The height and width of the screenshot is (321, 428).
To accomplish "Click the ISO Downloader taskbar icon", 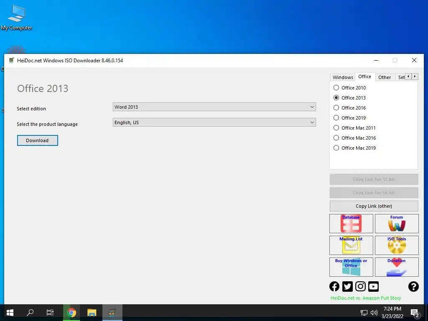I will click(x=112, y=313).
